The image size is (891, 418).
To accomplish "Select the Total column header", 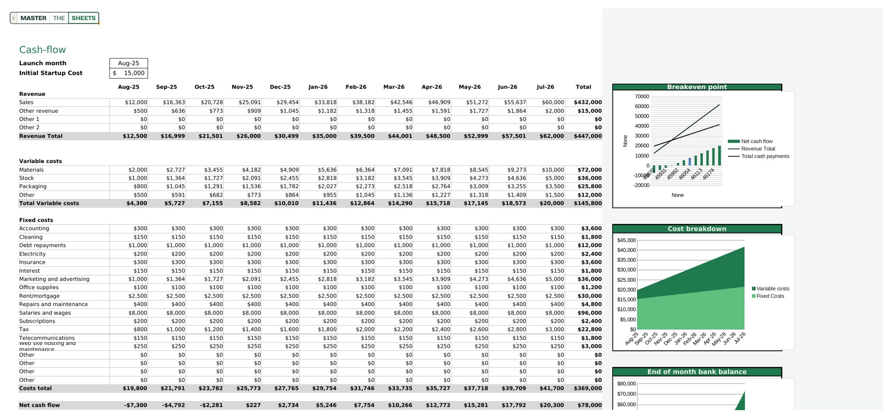I will pyautogui.click(x=584, y=87).
